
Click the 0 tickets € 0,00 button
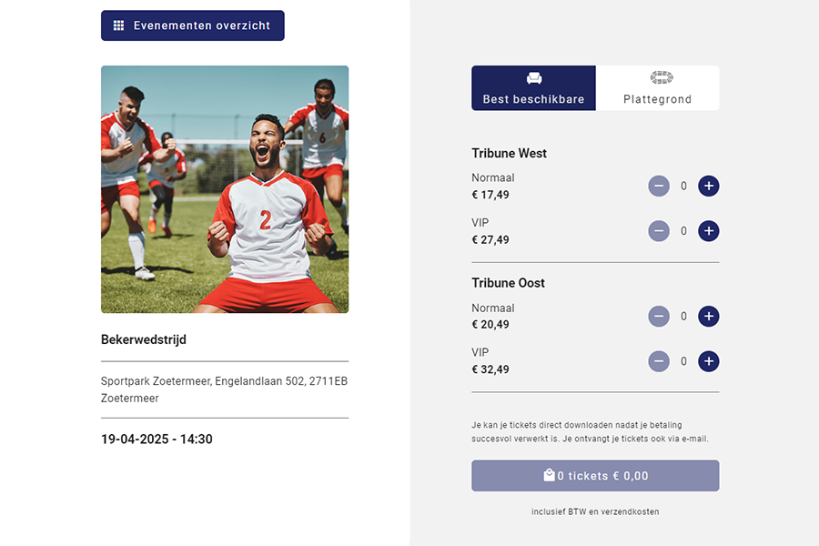coord(595,476)
